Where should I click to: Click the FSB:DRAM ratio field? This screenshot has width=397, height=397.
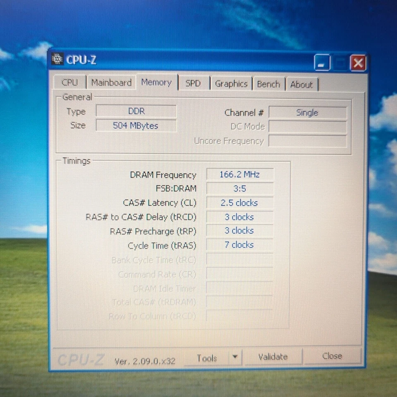click(239, 189)
